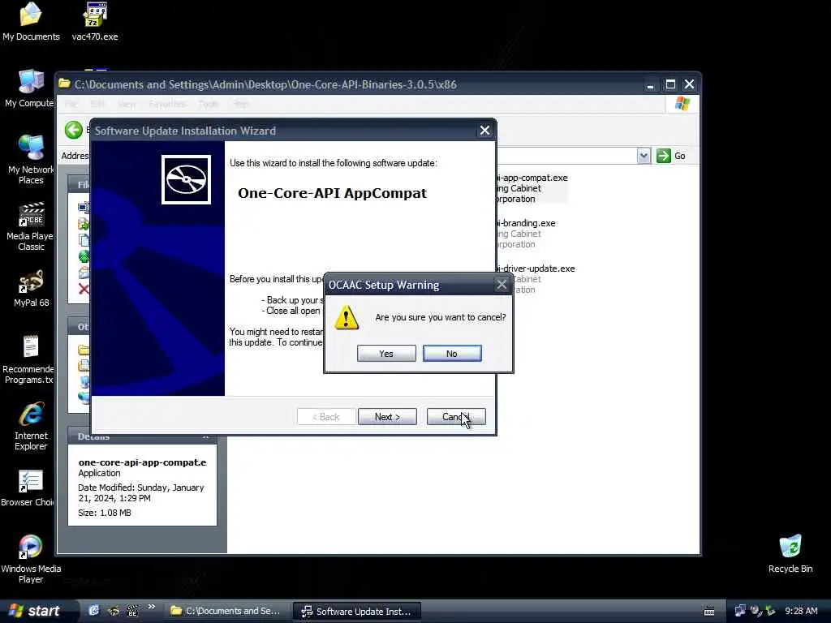The height and width of the screenshot is (623, 831).
Task: Open the Favorites menu in Explorer
Action: [x=167, y=104]
